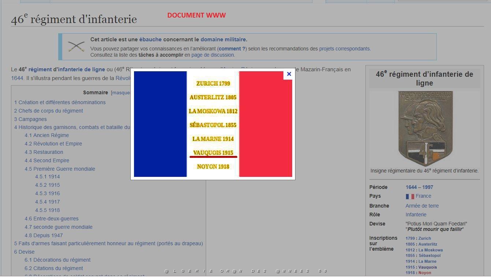This screenshot has width=491, height=277.
Task: Open the 'domaine militaire' link
Action: click(x=223, y=39)
